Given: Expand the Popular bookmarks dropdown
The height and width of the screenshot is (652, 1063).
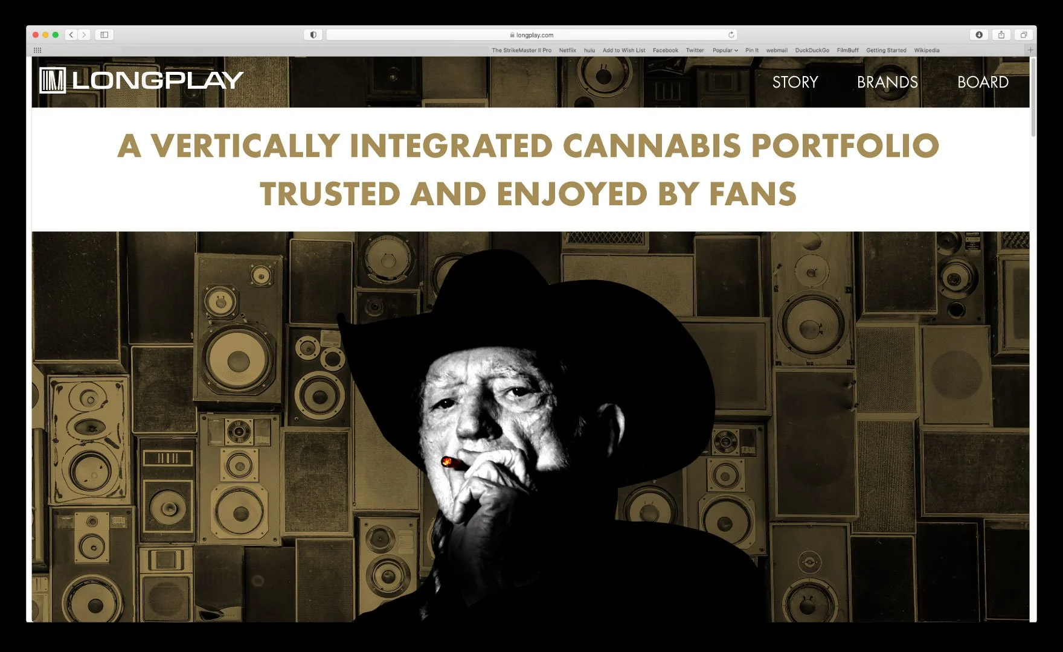Looking at the screenshot, I should coord(725,50).
